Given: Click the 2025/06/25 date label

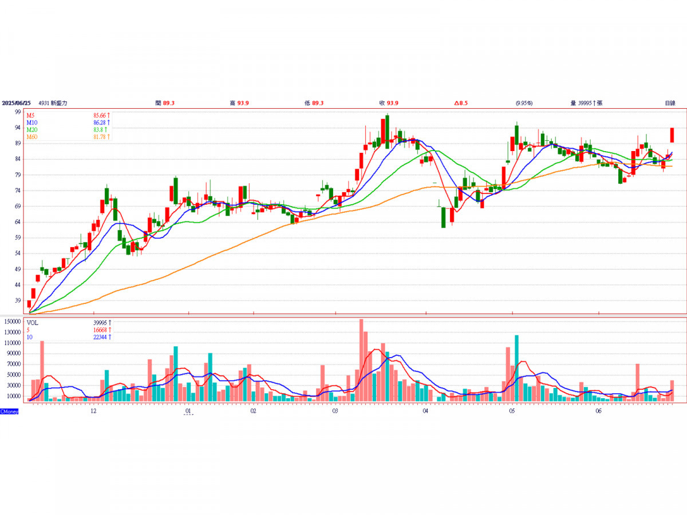Looking at the screenshot, I should pyautogui.click(x=15, y=103).
